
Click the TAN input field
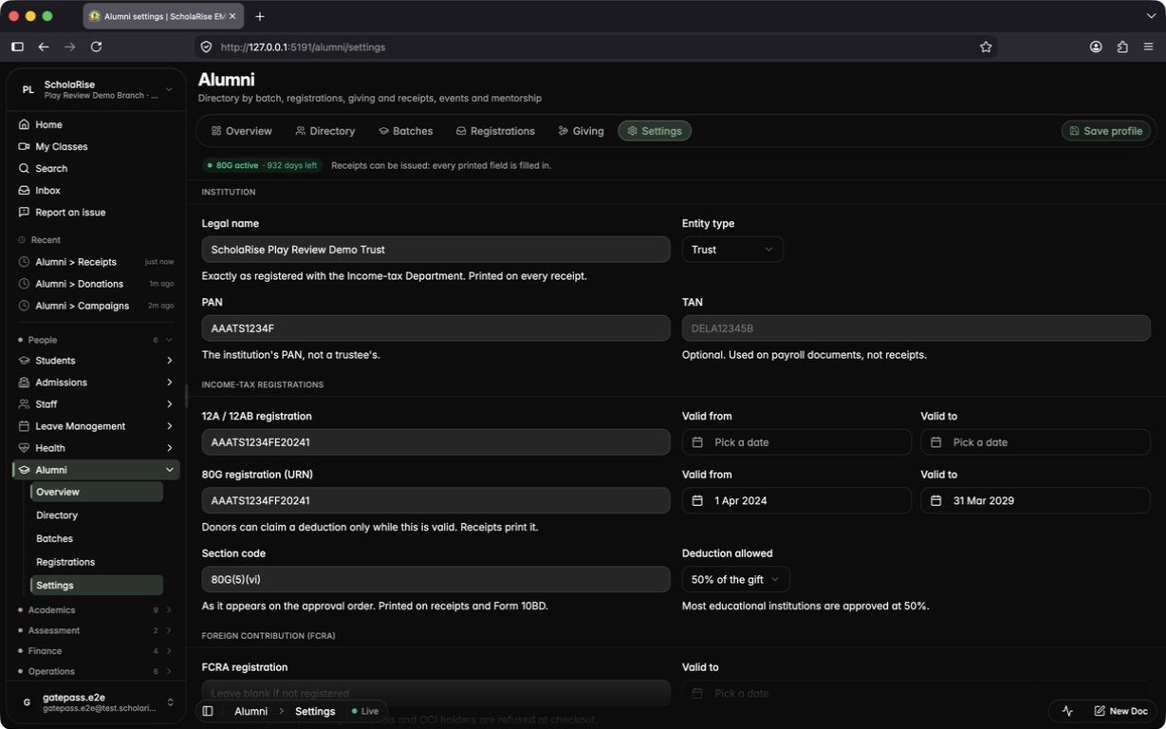[x=916, y=328]
